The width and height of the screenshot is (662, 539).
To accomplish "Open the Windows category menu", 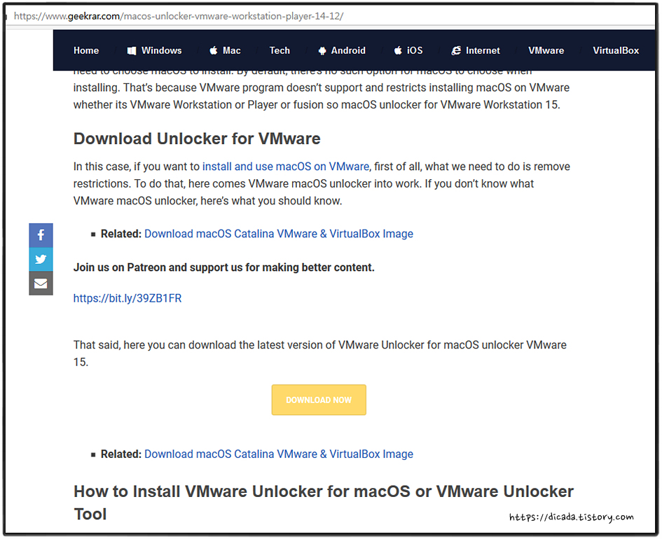I will click(x=162, y=50).
